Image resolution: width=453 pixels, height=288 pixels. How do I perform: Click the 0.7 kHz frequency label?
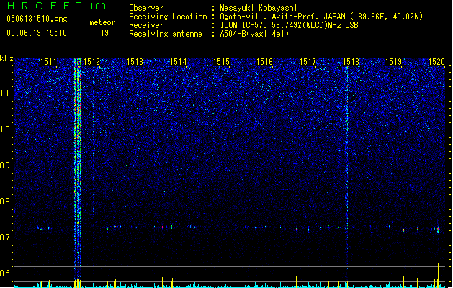tap(6, 238)
